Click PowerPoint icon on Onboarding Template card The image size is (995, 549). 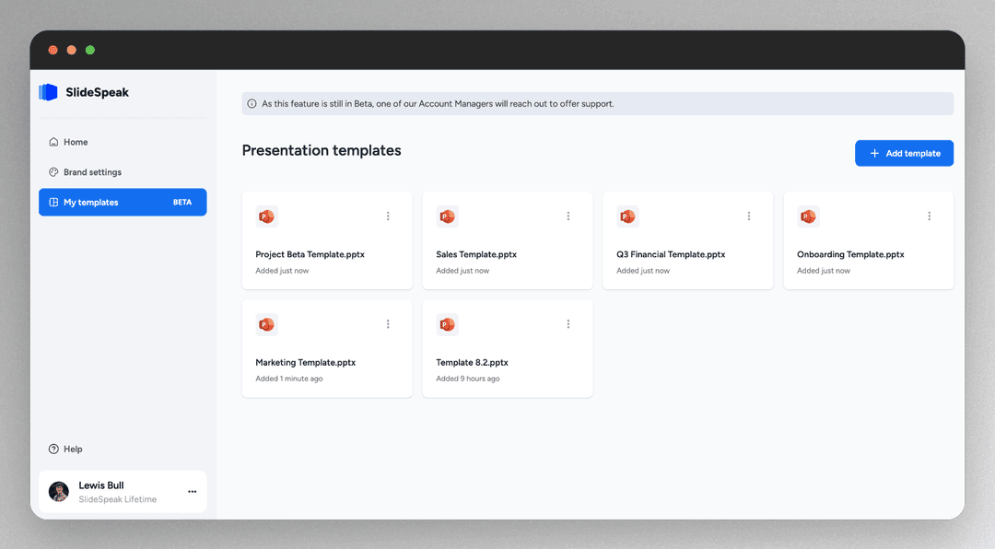(x=808, y=216)
